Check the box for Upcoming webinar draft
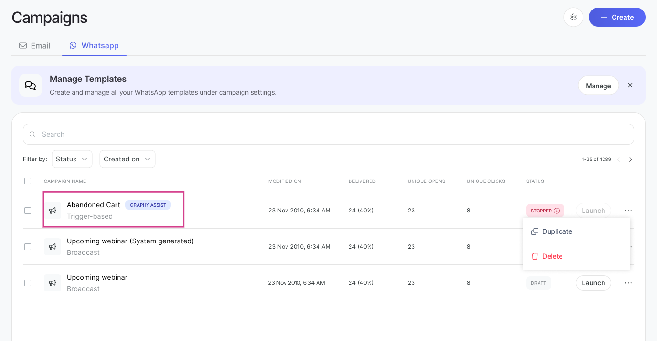 28,283
